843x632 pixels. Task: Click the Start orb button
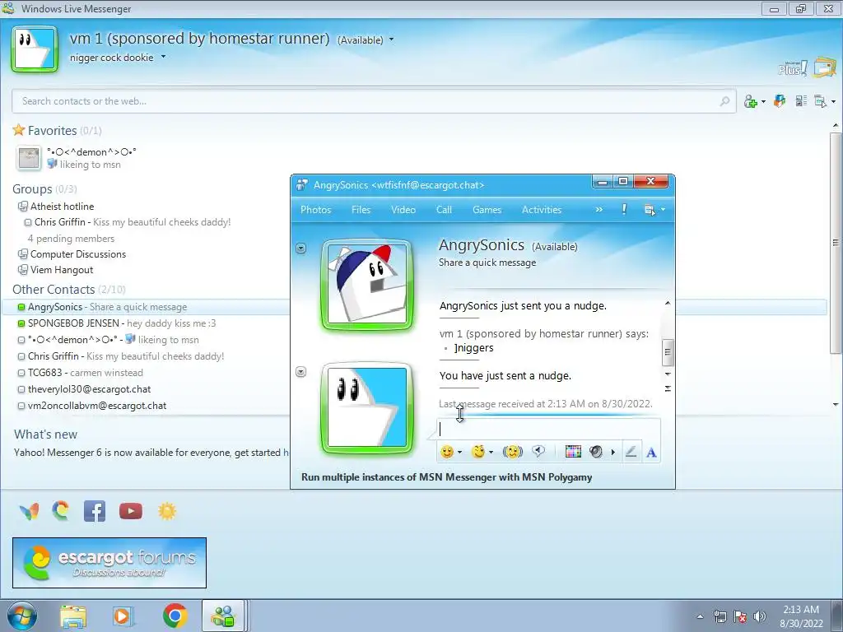(x=22, y=616)
